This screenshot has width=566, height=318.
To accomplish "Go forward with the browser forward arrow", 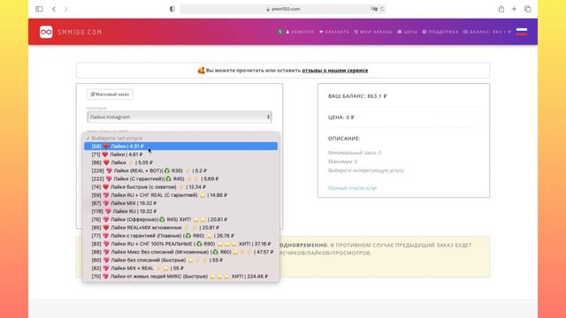I will coord(66,9).
